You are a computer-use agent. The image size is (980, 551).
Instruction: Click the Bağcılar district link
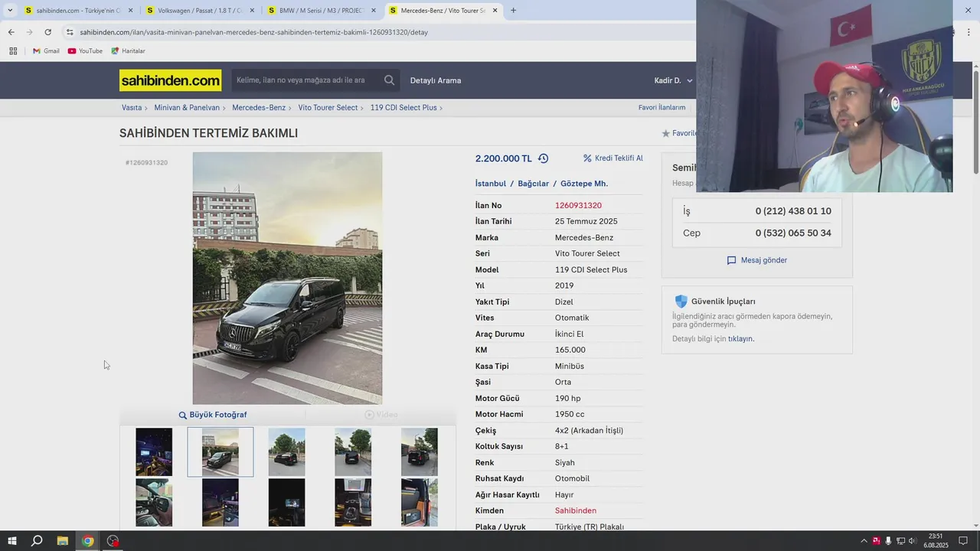pos(534,184)
